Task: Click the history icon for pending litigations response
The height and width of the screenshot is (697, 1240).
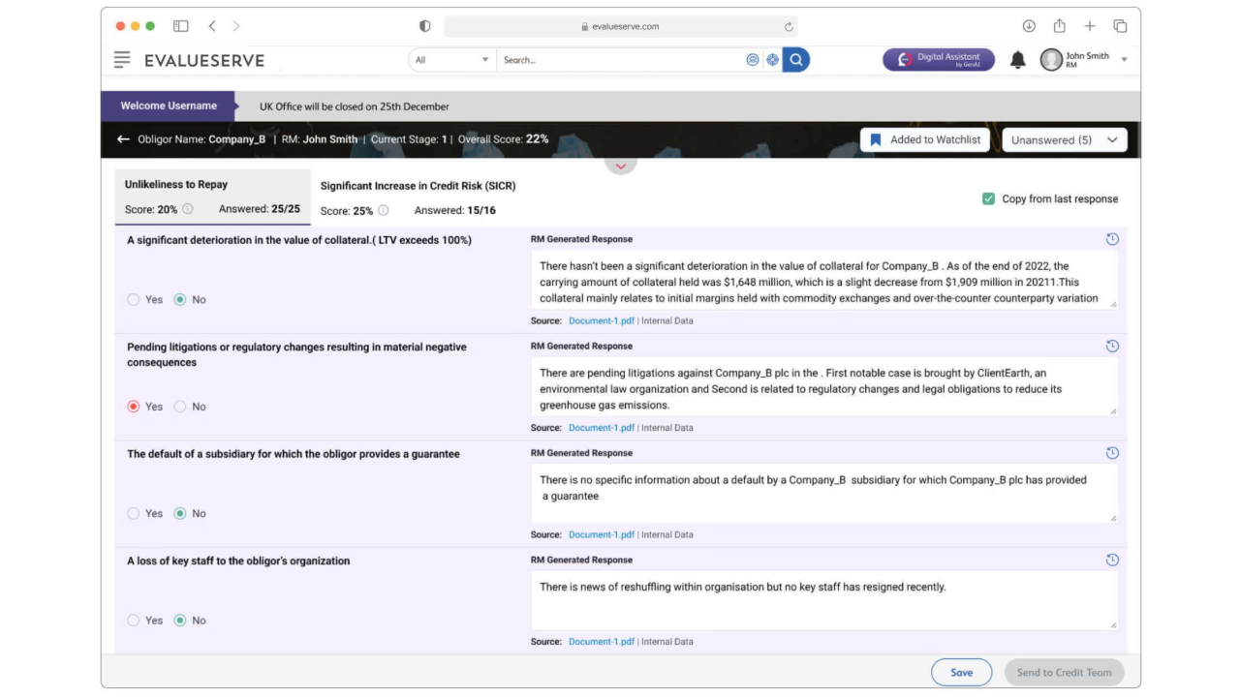Action: coord(1112,346)
